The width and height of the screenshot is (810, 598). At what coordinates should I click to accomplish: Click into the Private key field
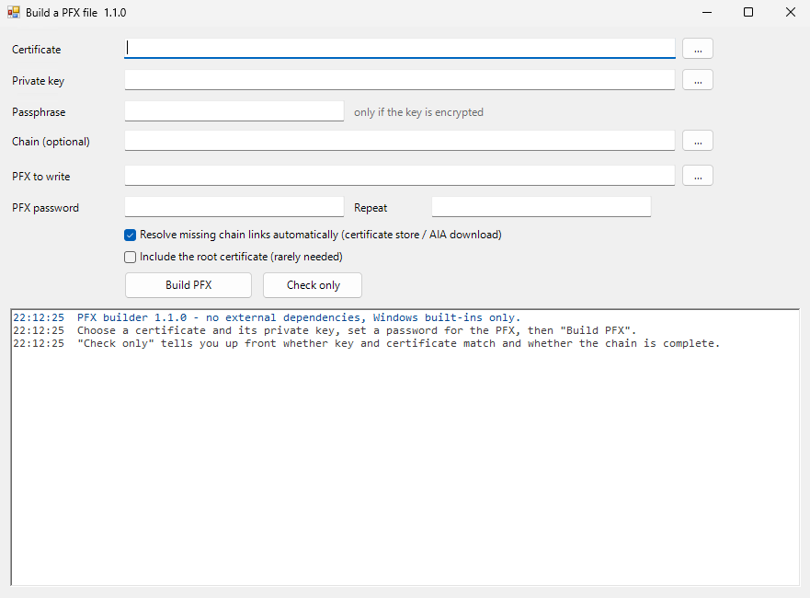click(x=399, y=80)
